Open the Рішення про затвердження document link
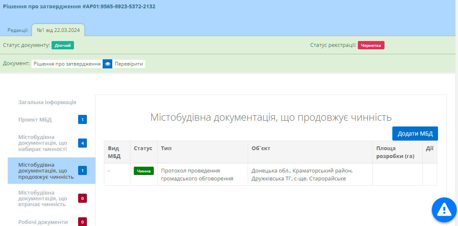Viewport: 458px width, 226px height. (x=67, y=64)
